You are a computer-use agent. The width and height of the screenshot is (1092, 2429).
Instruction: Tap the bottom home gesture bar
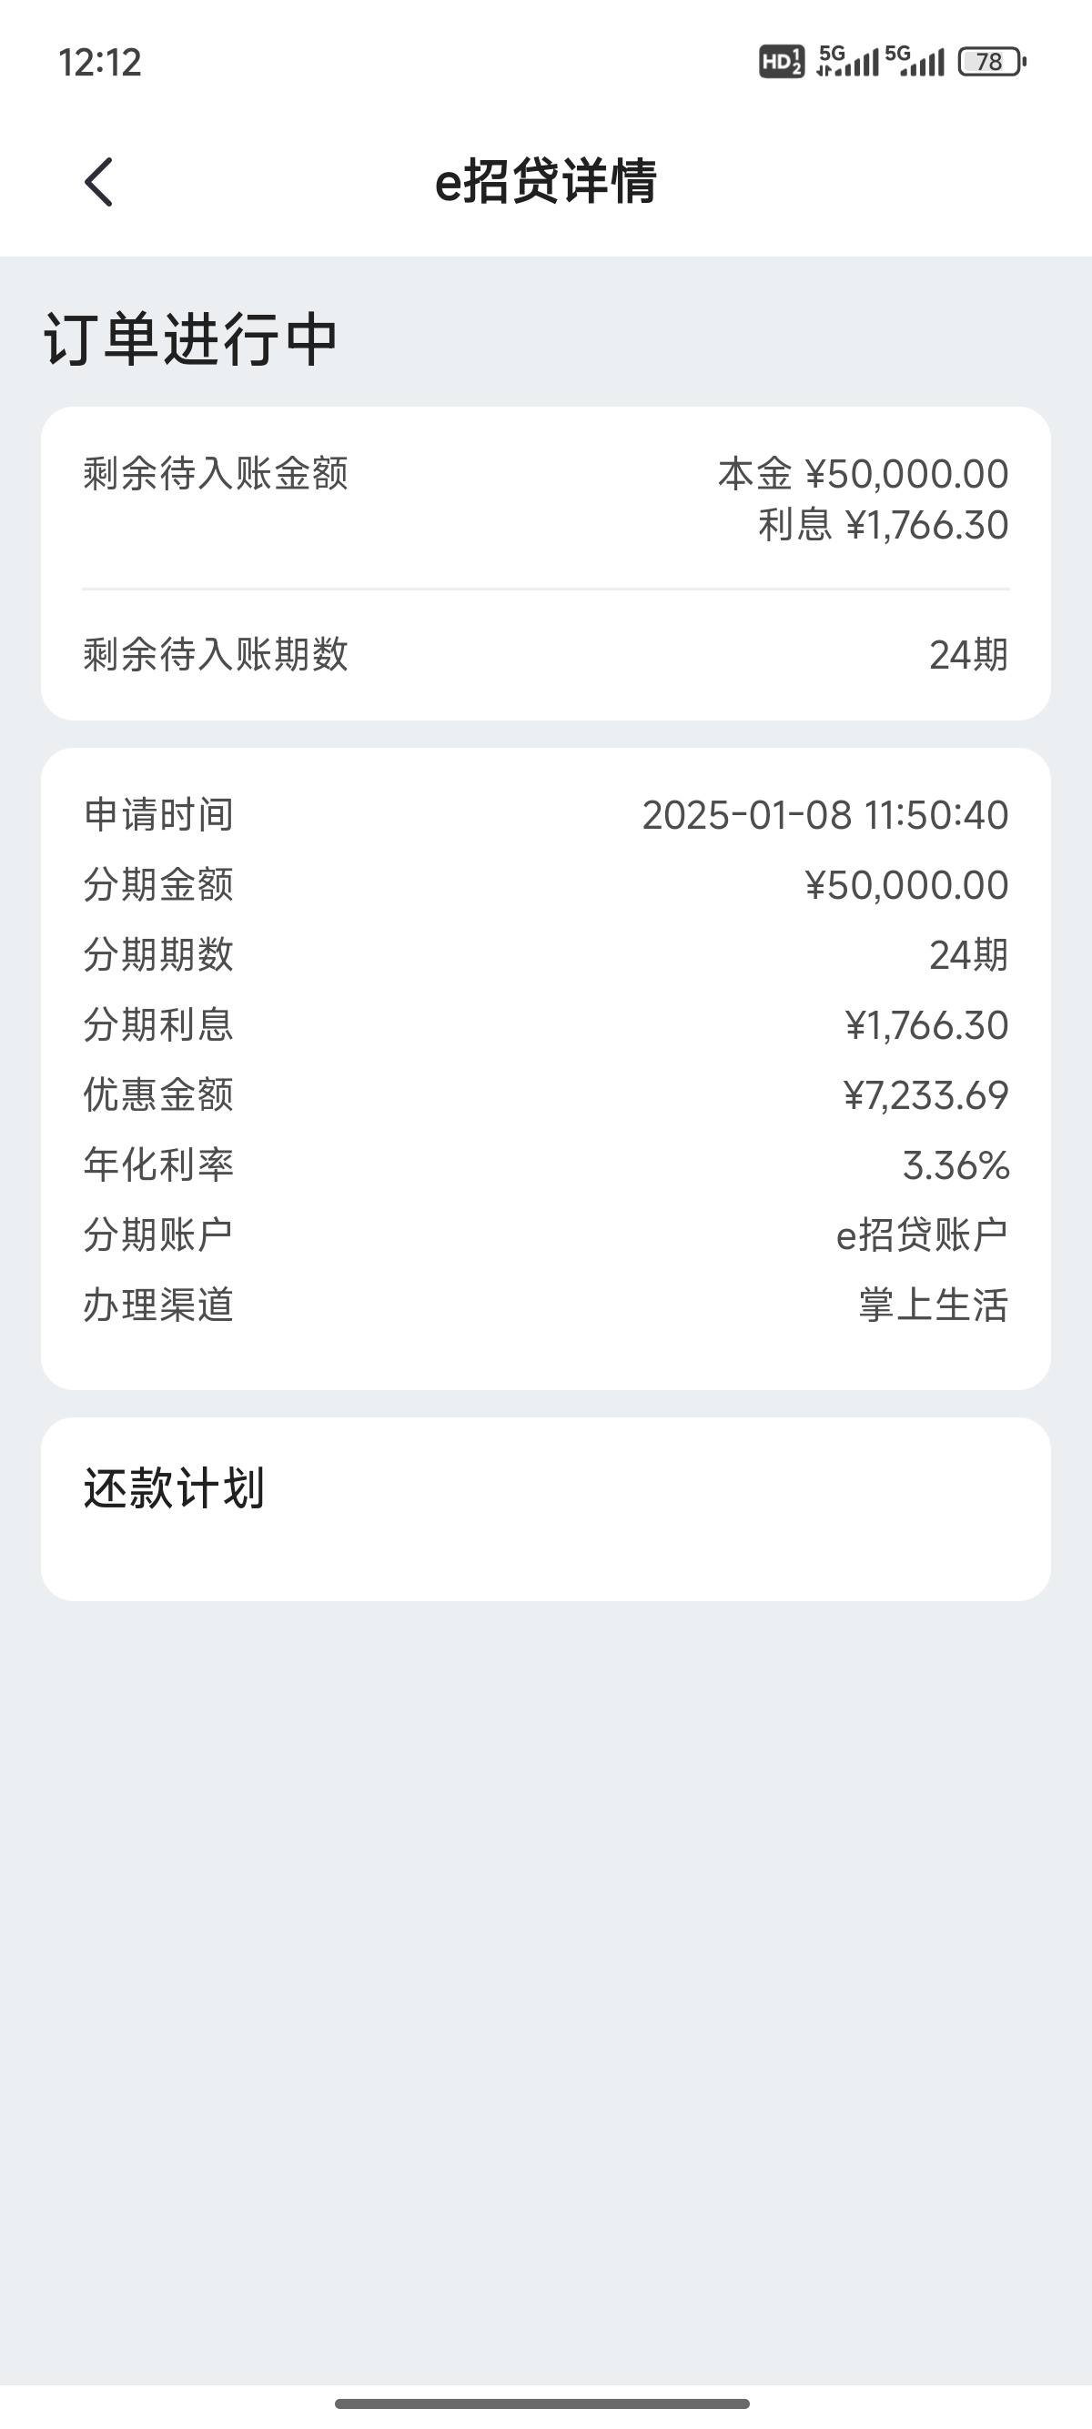542,2404
